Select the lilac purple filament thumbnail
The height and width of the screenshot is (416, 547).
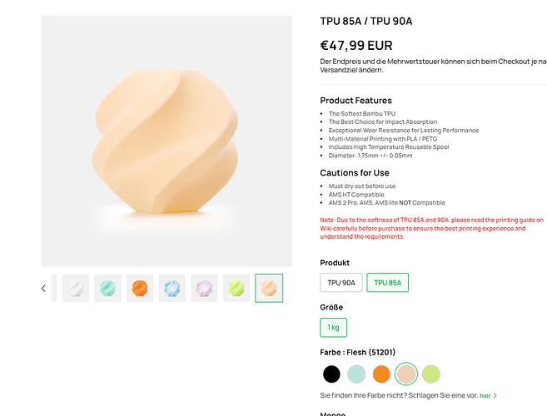pyautogui.click(x=204, y=288)
